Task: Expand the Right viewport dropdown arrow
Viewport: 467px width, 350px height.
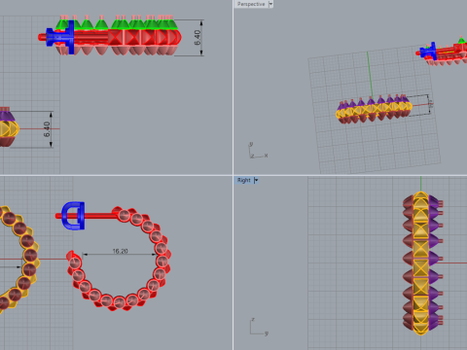Action: click(x=256, y=180)
